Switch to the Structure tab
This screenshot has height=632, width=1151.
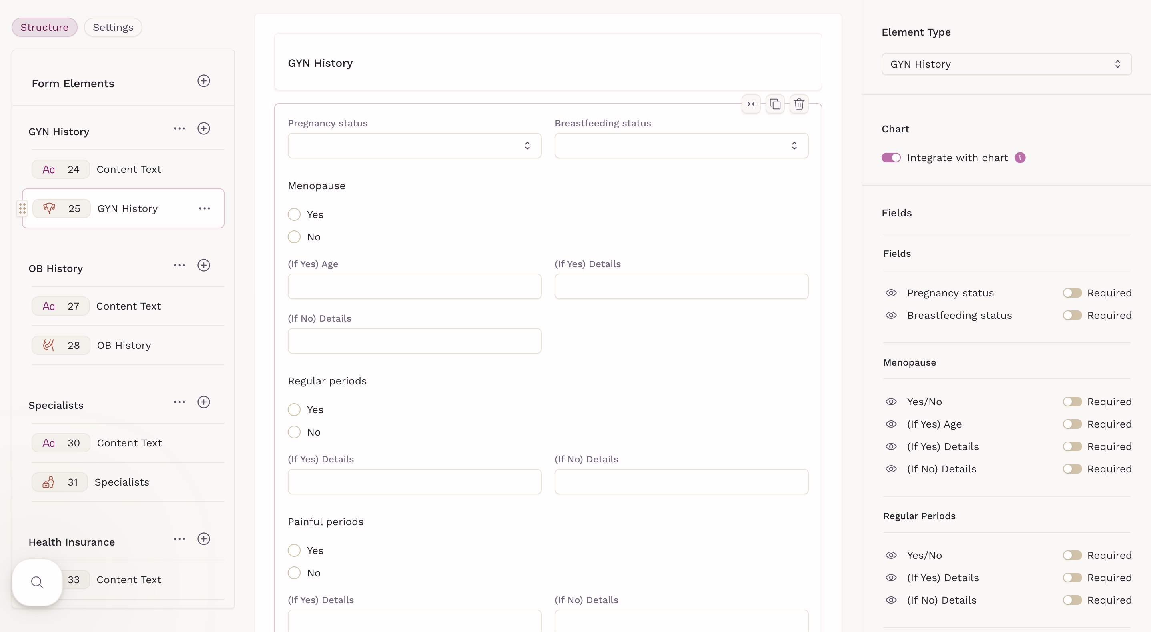44,27
